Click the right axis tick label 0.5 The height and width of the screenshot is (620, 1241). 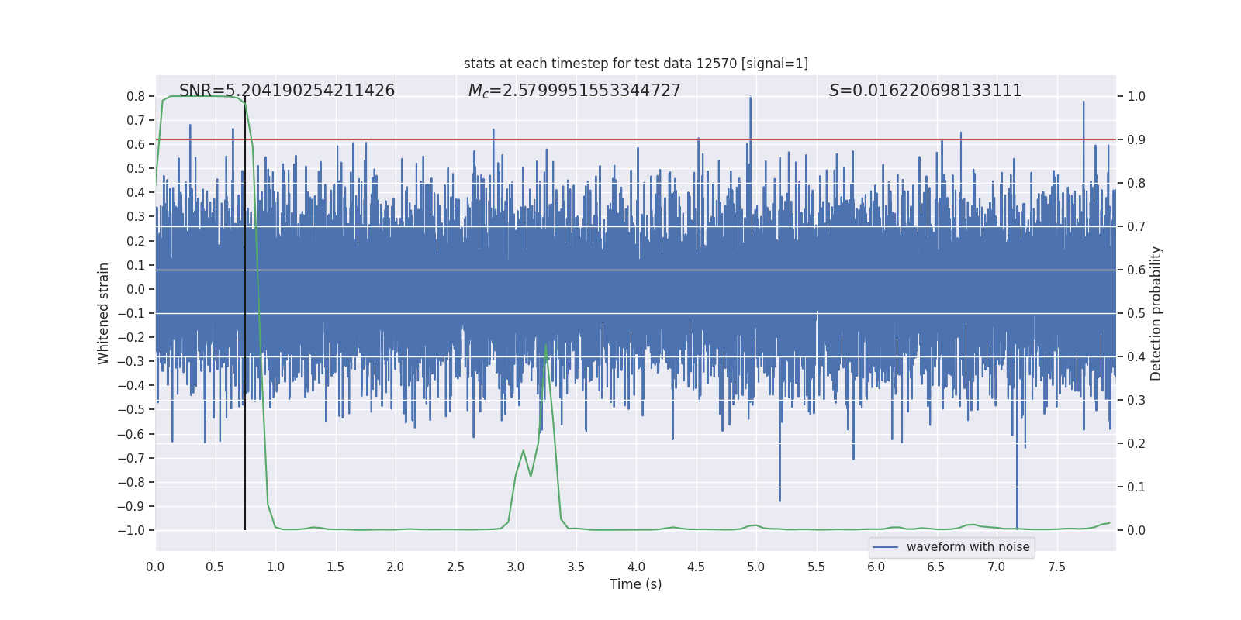1136,313
